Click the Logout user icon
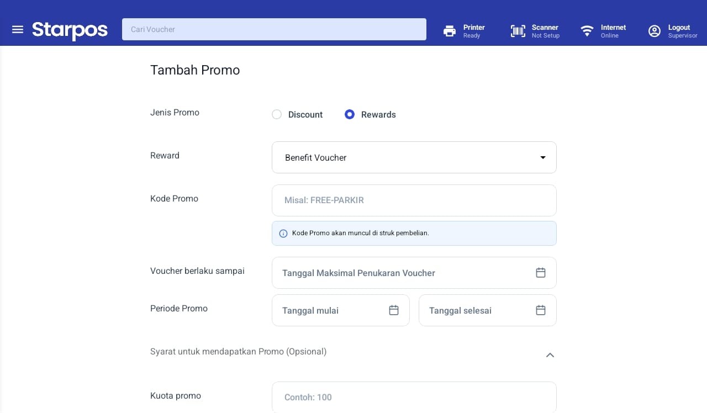Screen dimensions: 707x413 tap(655, 31)
